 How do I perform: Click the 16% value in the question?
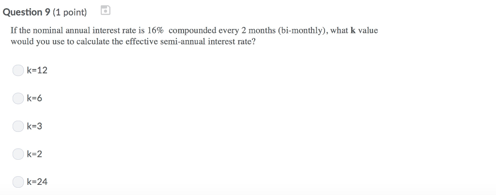click(155, 30)
